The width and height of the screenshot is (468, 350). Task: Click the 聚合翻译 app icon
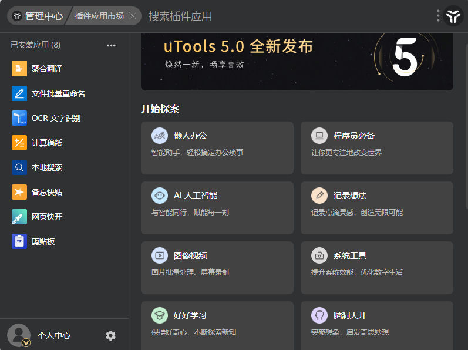(x=19, y=69)
